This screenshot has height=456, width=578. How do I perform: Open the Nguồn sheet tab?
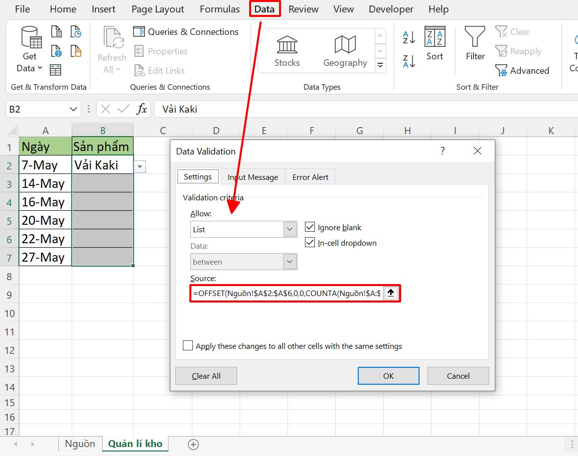point(80,443)
